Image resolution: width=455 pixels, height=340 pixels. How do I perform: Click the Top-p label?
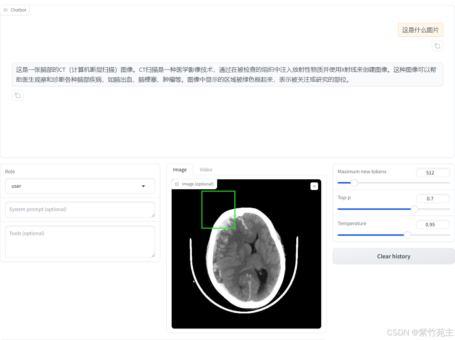click(x=344, y=198)
